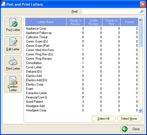Select the Good Patient letter row
This screenshot has width=147, height=135.
82,102
